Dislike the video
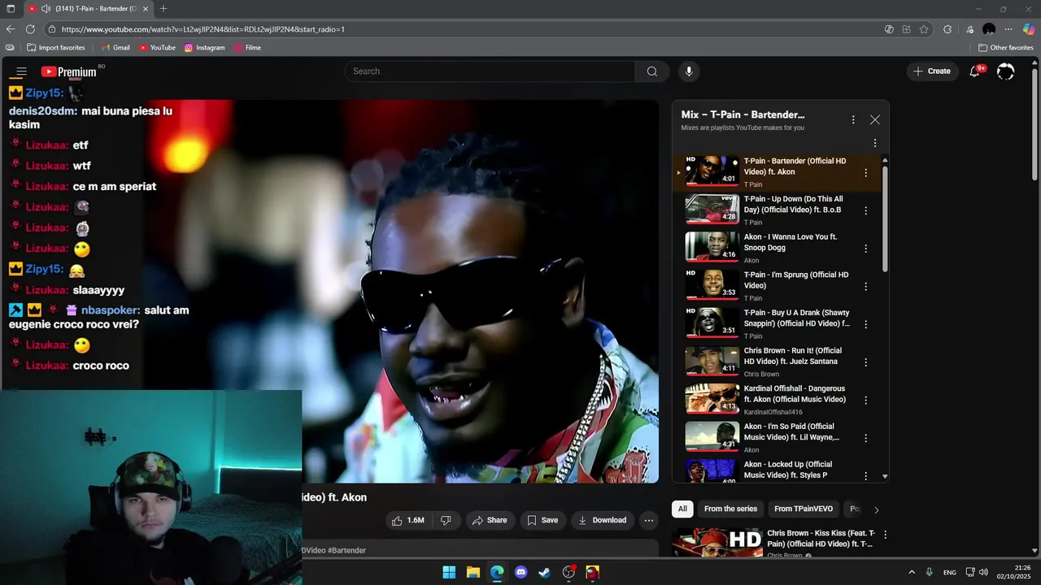The width and height of the screenshot is (1041, 585). 446,520
